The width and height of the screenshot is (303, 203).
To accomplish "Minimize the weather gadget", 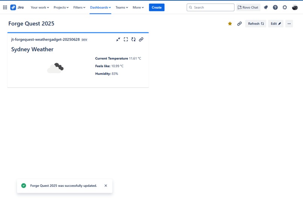I will (x=118, y=39).
